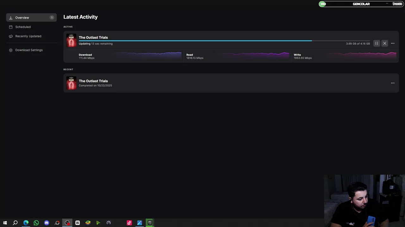Open the Overview section in sidebar

click(x=31, y=18)
